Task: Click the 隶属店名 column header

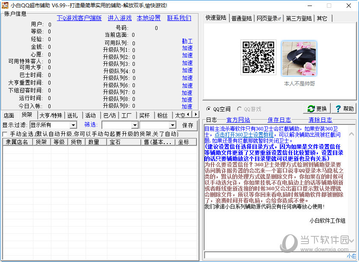Action: [x=18, y=142]
